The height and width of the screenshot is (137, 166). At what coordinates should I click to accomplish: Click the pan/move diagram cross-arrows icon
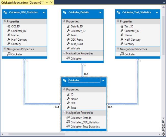pyautogui.click(x=163, y=134)
